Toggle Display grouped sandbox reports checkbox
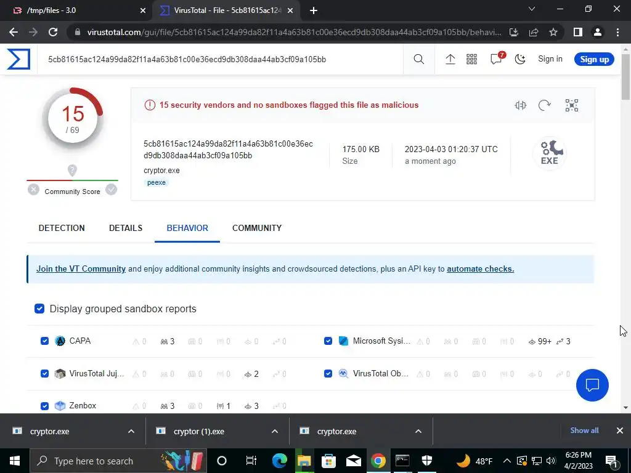The width and height of the screenshot is (631, 473). (x=39, y=309)
